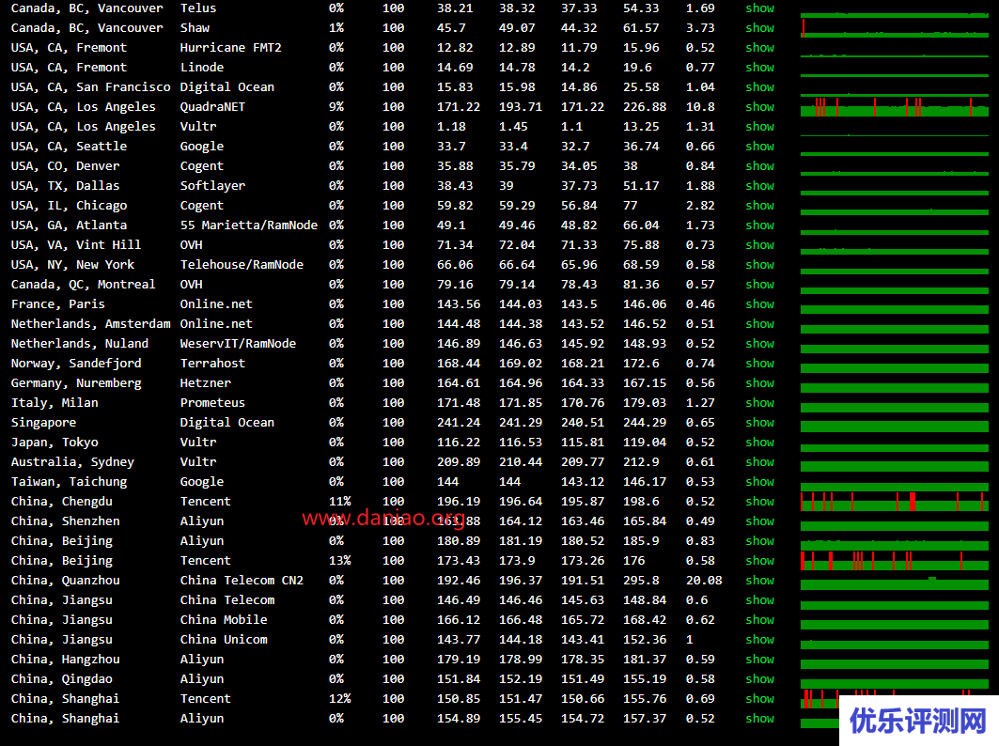Click latency graph for Los Angeles QuadraNET
Image resolution: width=999 pixels, height=746 pixels.
point(894,108)
